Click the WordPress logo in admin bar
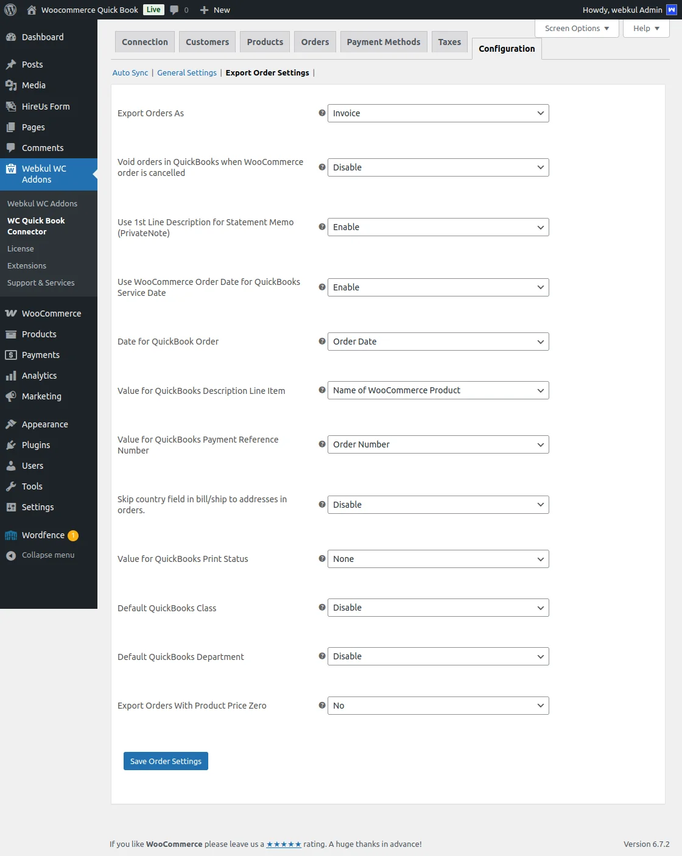682x856 pixels. point(10,10)
